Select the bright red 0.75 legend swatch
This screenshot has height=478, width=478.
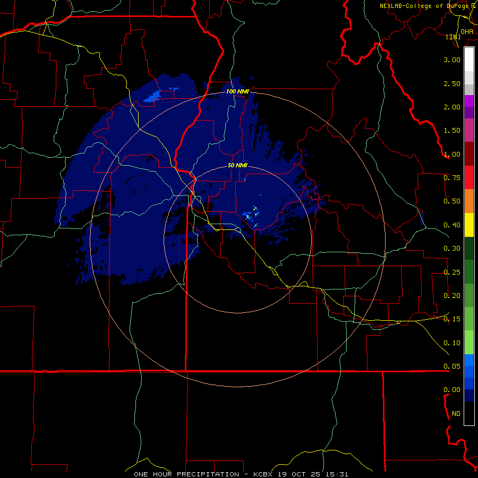point(469,177)
